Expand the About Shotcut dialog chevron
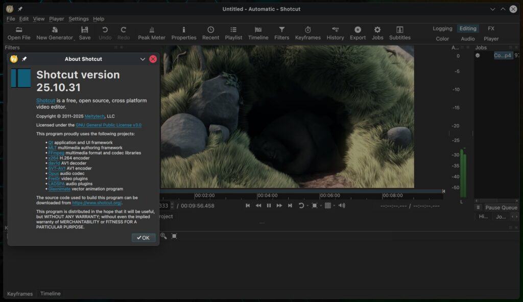This screenshot has height=302, width=523. 142,59
